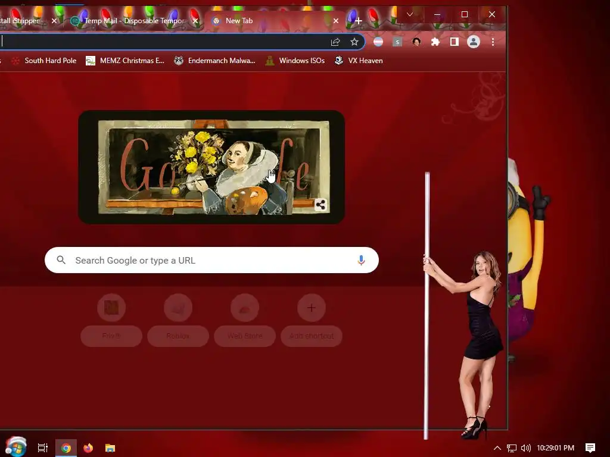The width and height of the screenshot is (610, 457).
Task: Open the network status tray icon
Action: (512, 448)
